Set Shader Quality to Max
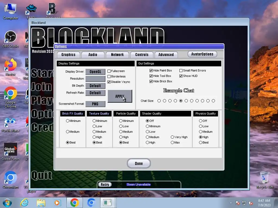The width and height of the screenshot is (278, 208). [x=172, y=142]
